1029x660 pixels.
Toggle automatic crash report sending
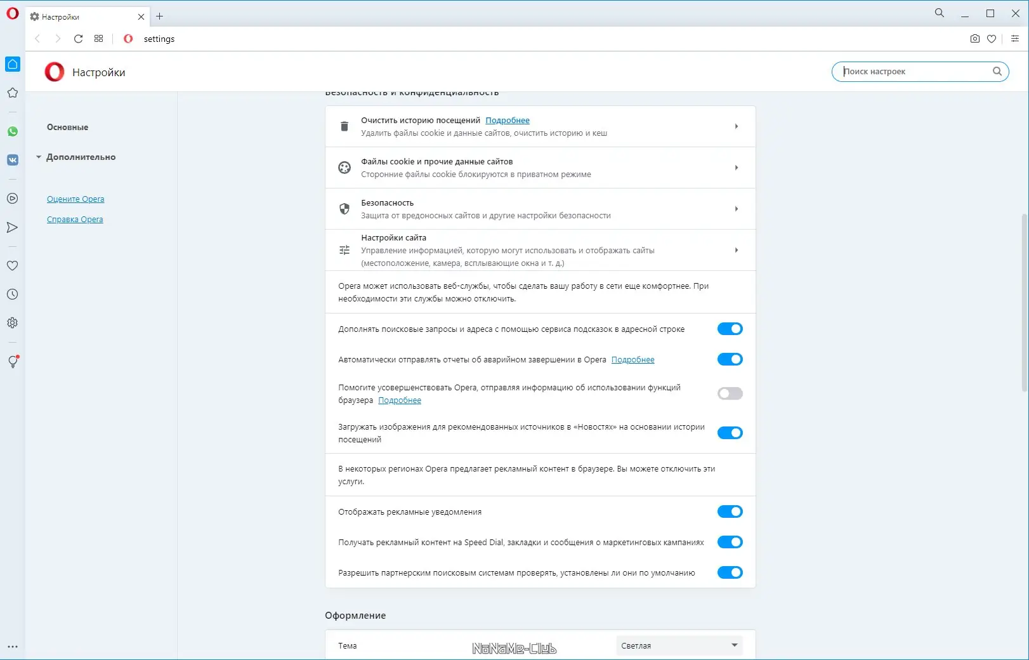[x=730, y=359]
